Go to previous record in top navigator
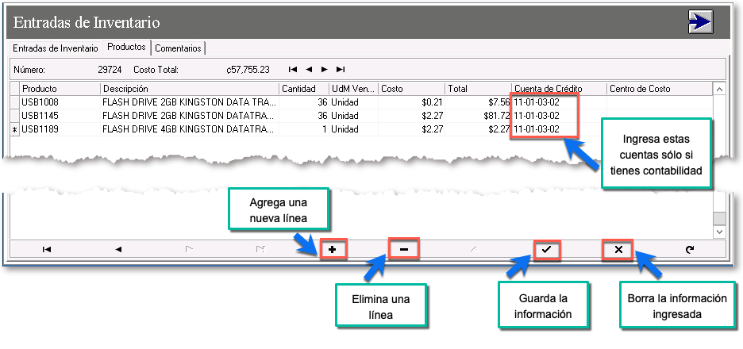Screen dimensions: 743x349 309,70
